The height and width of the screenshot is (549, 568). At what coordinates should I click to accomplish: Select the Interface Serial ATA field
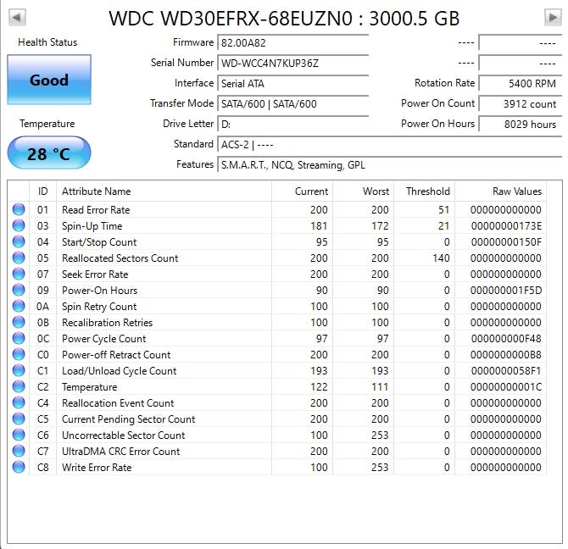tap(292, 84)
